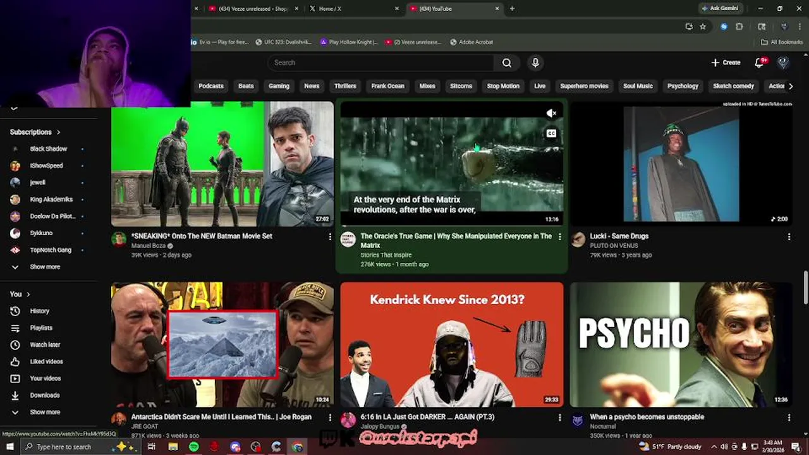Open the Joe Rogan Antarctica thumbnail
The image size is (809, 455).
click(x=222, y=344)
